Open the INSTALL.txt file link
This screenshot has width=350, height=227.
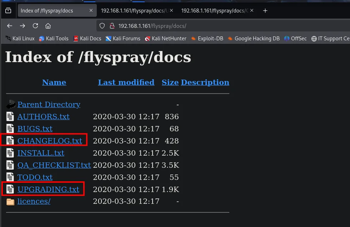(41, 153)
